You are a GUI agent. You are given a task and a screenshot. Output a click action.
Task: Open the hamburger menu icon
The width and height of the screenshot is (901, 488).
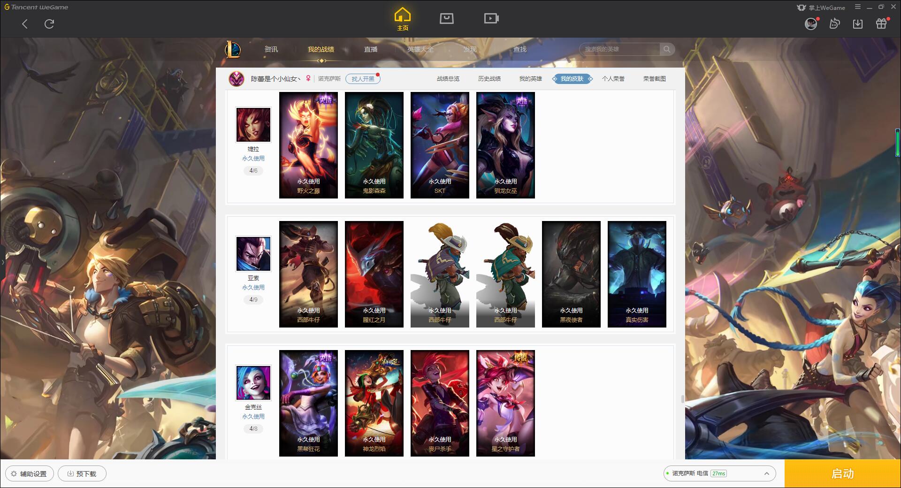tap(858, 7)
